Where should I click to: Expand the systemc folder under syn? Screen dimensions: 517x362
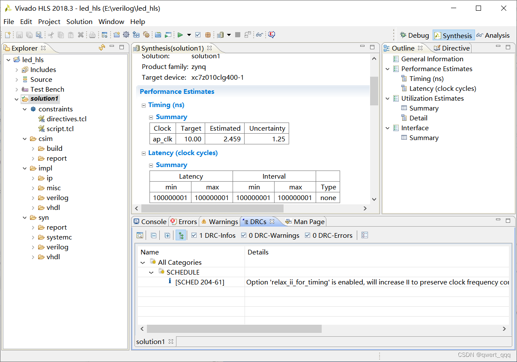point(33,237)
